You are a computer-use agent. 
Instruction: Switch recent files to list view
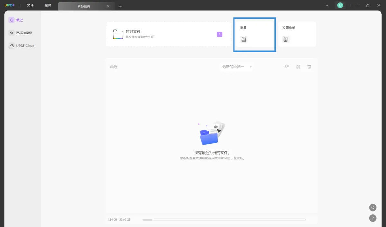click(287, 67)
